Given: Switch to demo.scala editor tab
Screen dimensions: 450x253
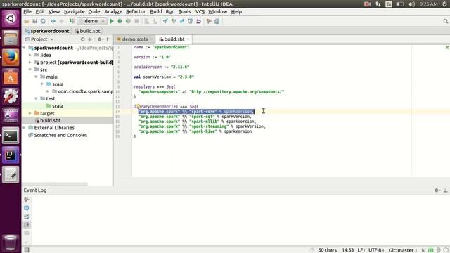Looking at the screenshot, I should coord(135,39).
